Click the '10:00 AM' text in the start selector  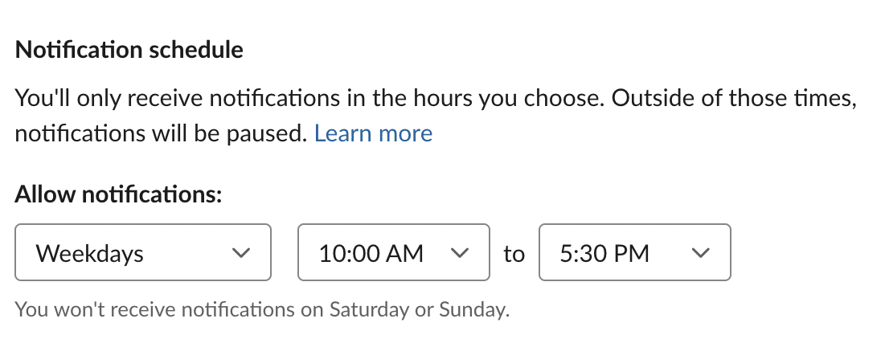coord(371,254)
